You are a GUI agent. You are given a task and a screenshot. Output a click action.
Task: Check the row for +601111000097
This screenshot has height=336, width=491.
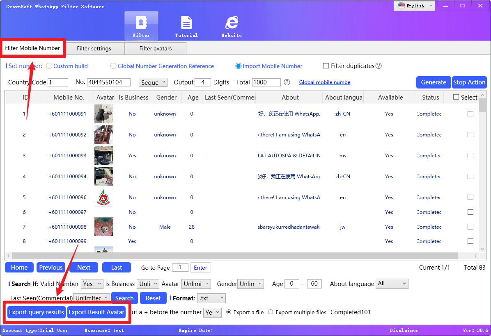click(x=470, y=212)
